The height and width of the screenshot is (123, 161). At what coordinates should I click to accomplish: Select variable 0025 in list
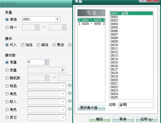[132, 97]
